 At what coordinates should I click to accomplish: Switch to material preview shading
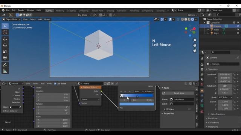point(189,19)
